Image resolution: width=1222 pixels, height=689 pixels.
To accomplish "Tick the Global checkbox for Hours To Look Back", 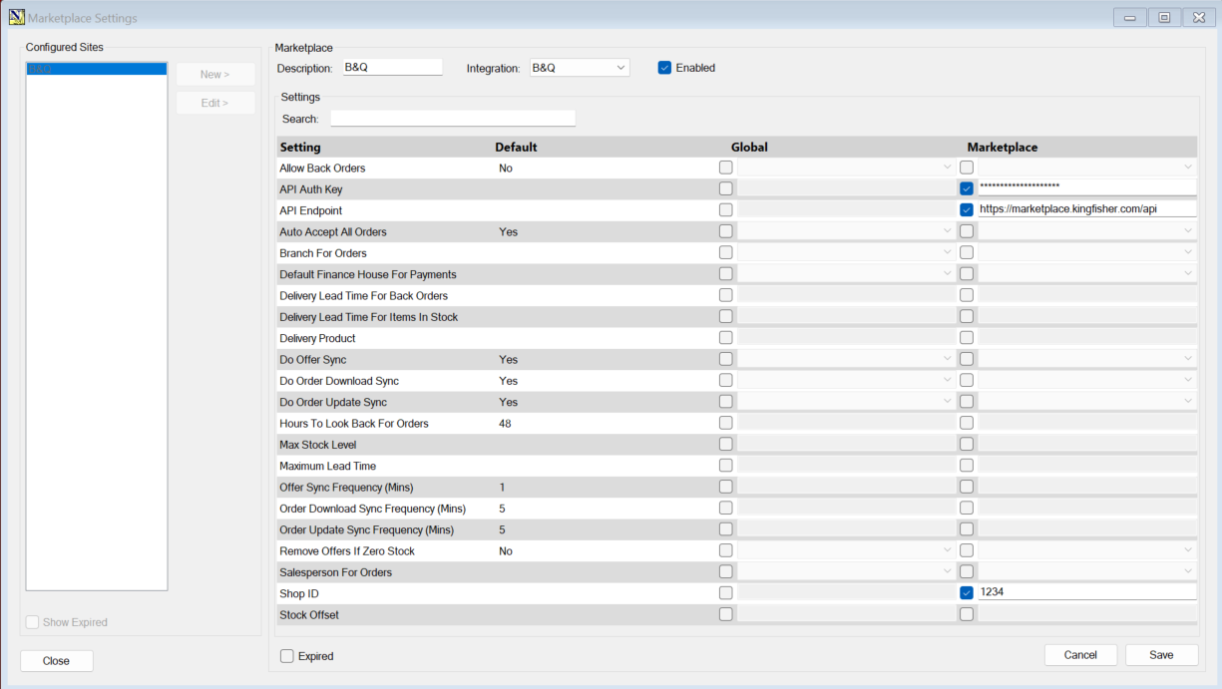I will 725,423.
